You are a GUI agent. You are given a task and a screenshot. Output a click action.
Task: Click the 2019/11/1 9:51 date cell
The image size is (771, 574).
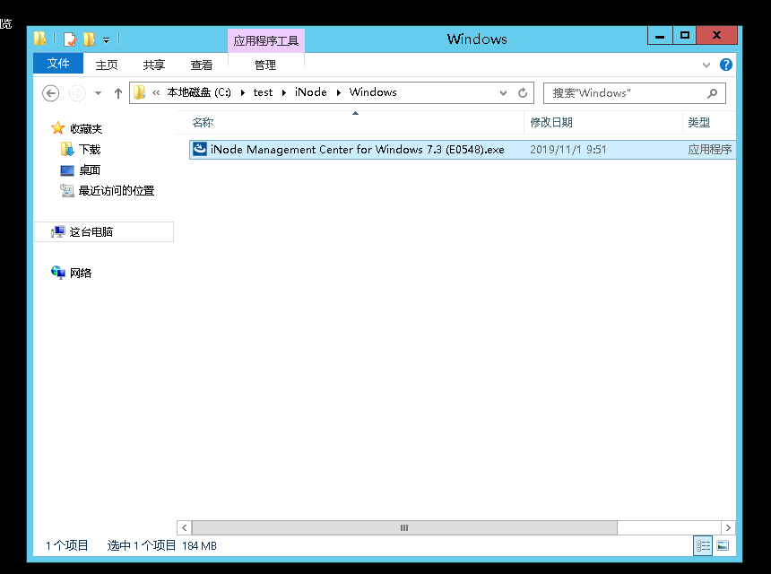(567, 150)
